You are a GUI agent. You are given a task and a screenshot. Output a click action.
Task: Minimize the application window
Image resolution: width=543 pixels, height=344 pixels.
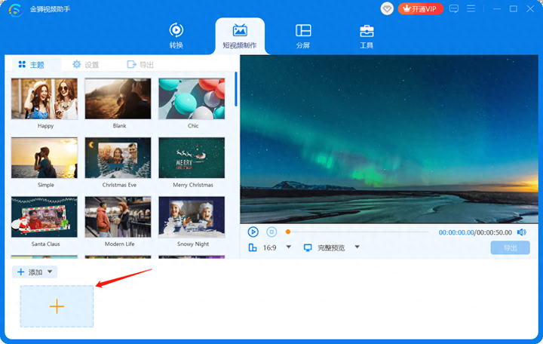pyautogui.click(x=497, y=8)
